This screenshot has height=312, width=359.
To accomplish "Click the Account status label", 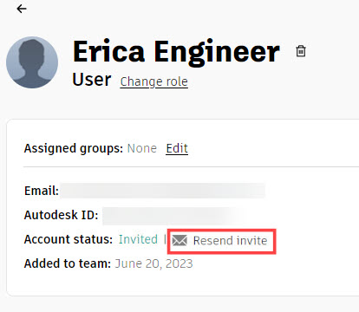I will (x=69, y=239).
